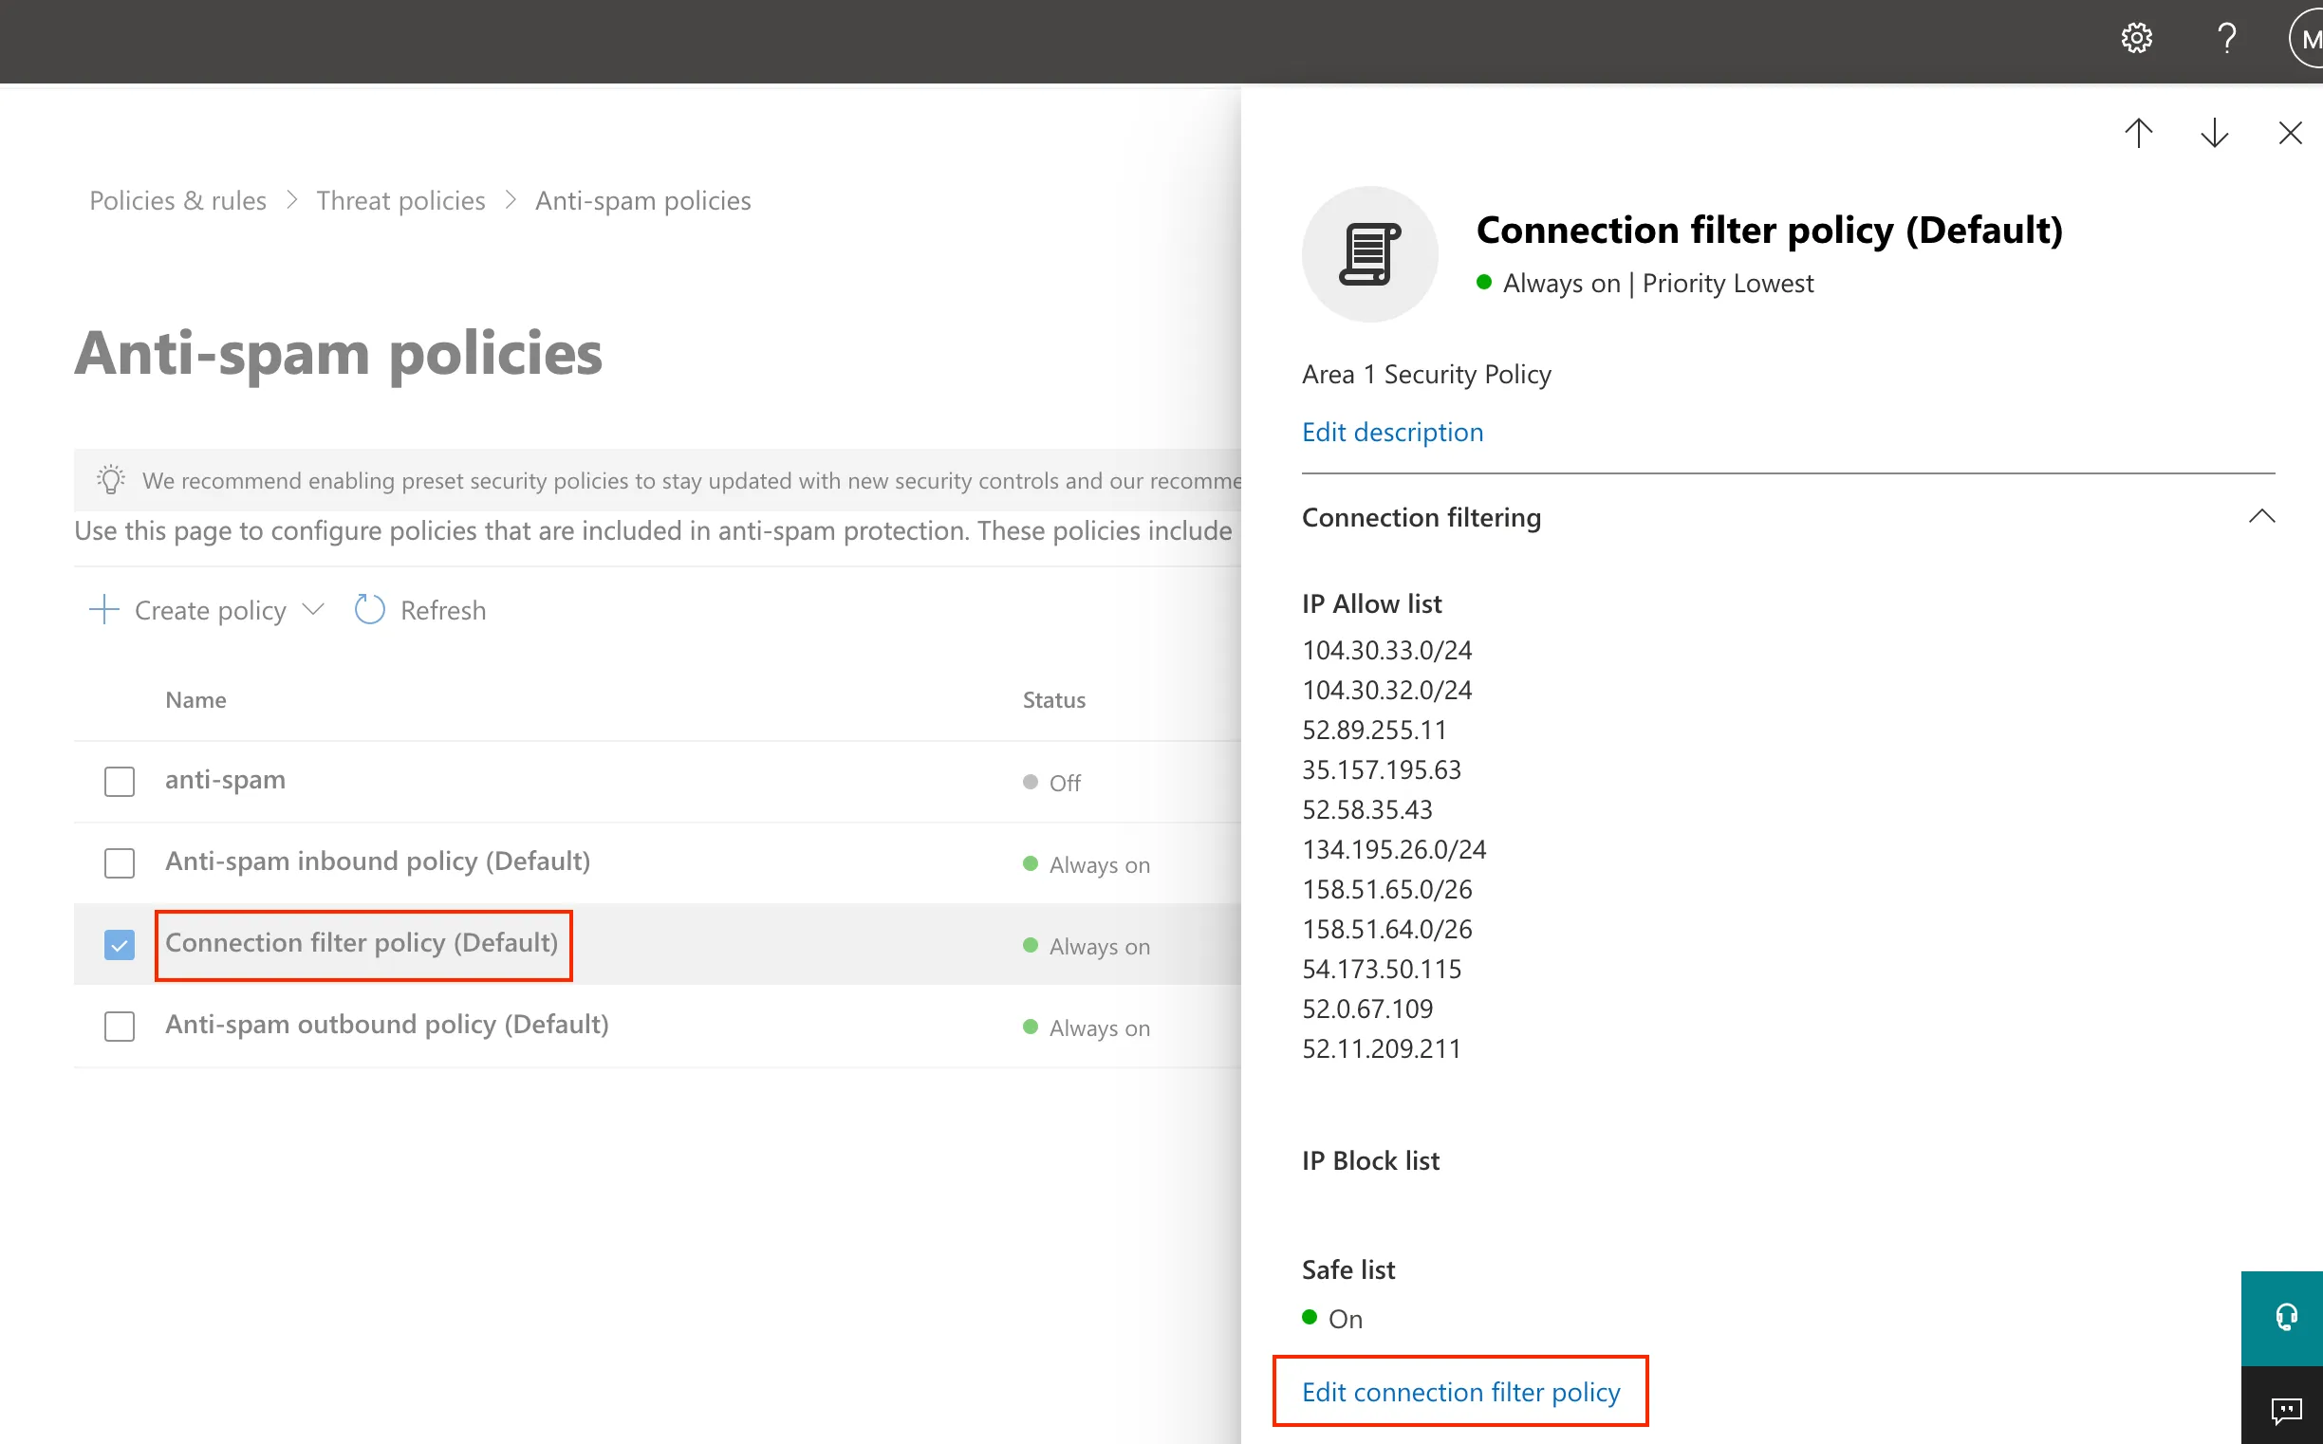Click the refresh icon next to Create policy
Viewport: 2323px width, 1444px height.
click(x=369, y=609)
